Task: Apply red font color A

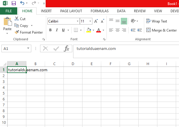Action: click(x=99, y=30)
